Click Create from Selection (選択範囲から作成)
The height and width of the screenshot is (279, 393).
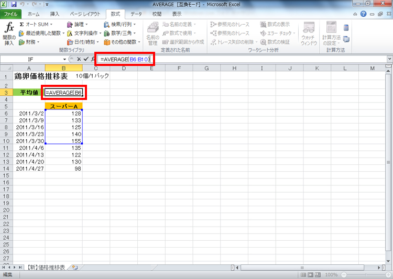click(x=183, y=42)
